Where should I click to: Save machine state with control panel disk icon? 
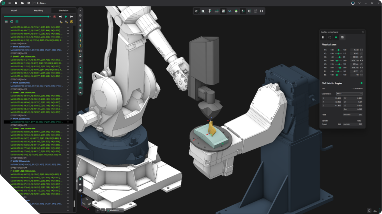(342, 37)
